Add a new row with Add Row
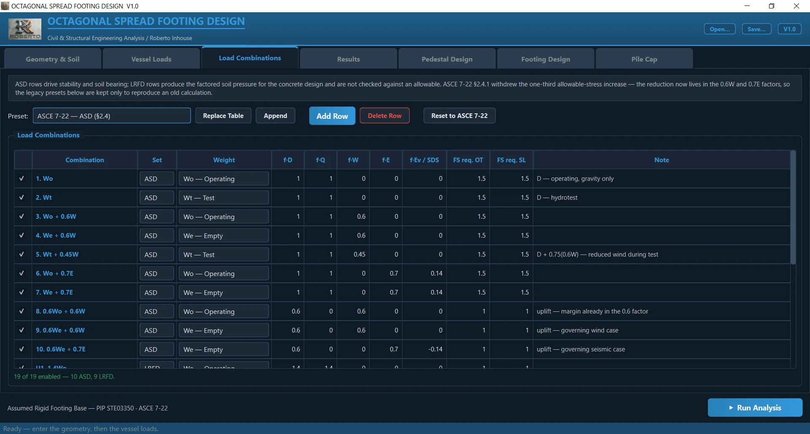Viewport: 810px width, 434px height. (x=332, y=116)
